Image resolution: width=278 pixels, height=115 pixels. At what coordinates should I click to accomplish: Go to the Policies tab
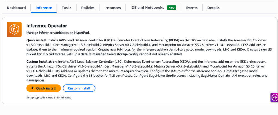88,8
